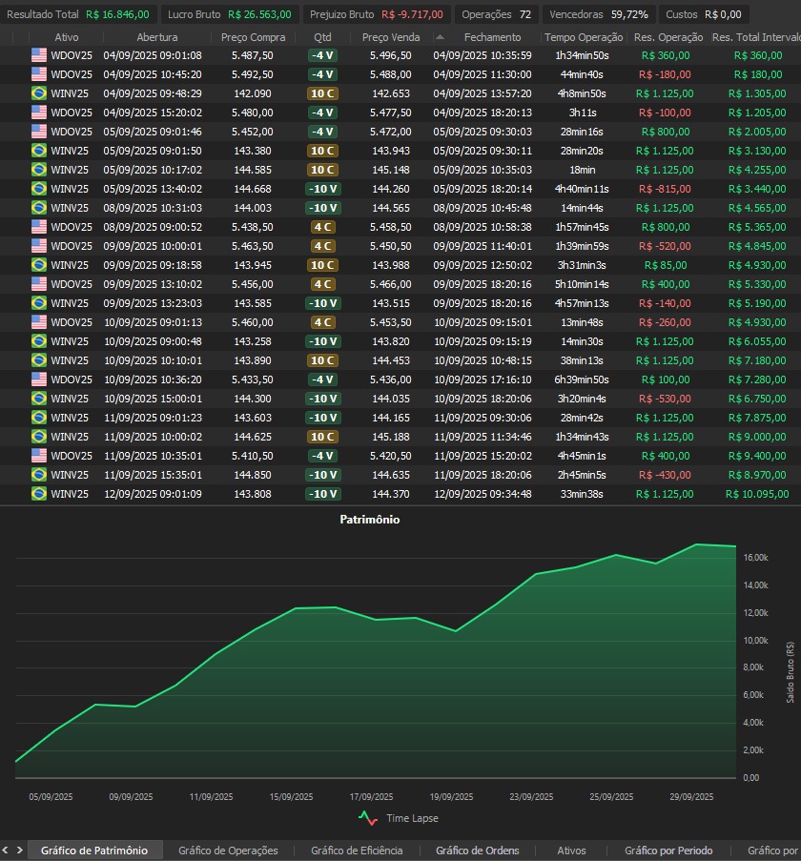Click the Brazil flag on 12/09/2025 WINV25 row
Image resolution: width=801 pixels, height=861 pixels.
pos(38,494)
